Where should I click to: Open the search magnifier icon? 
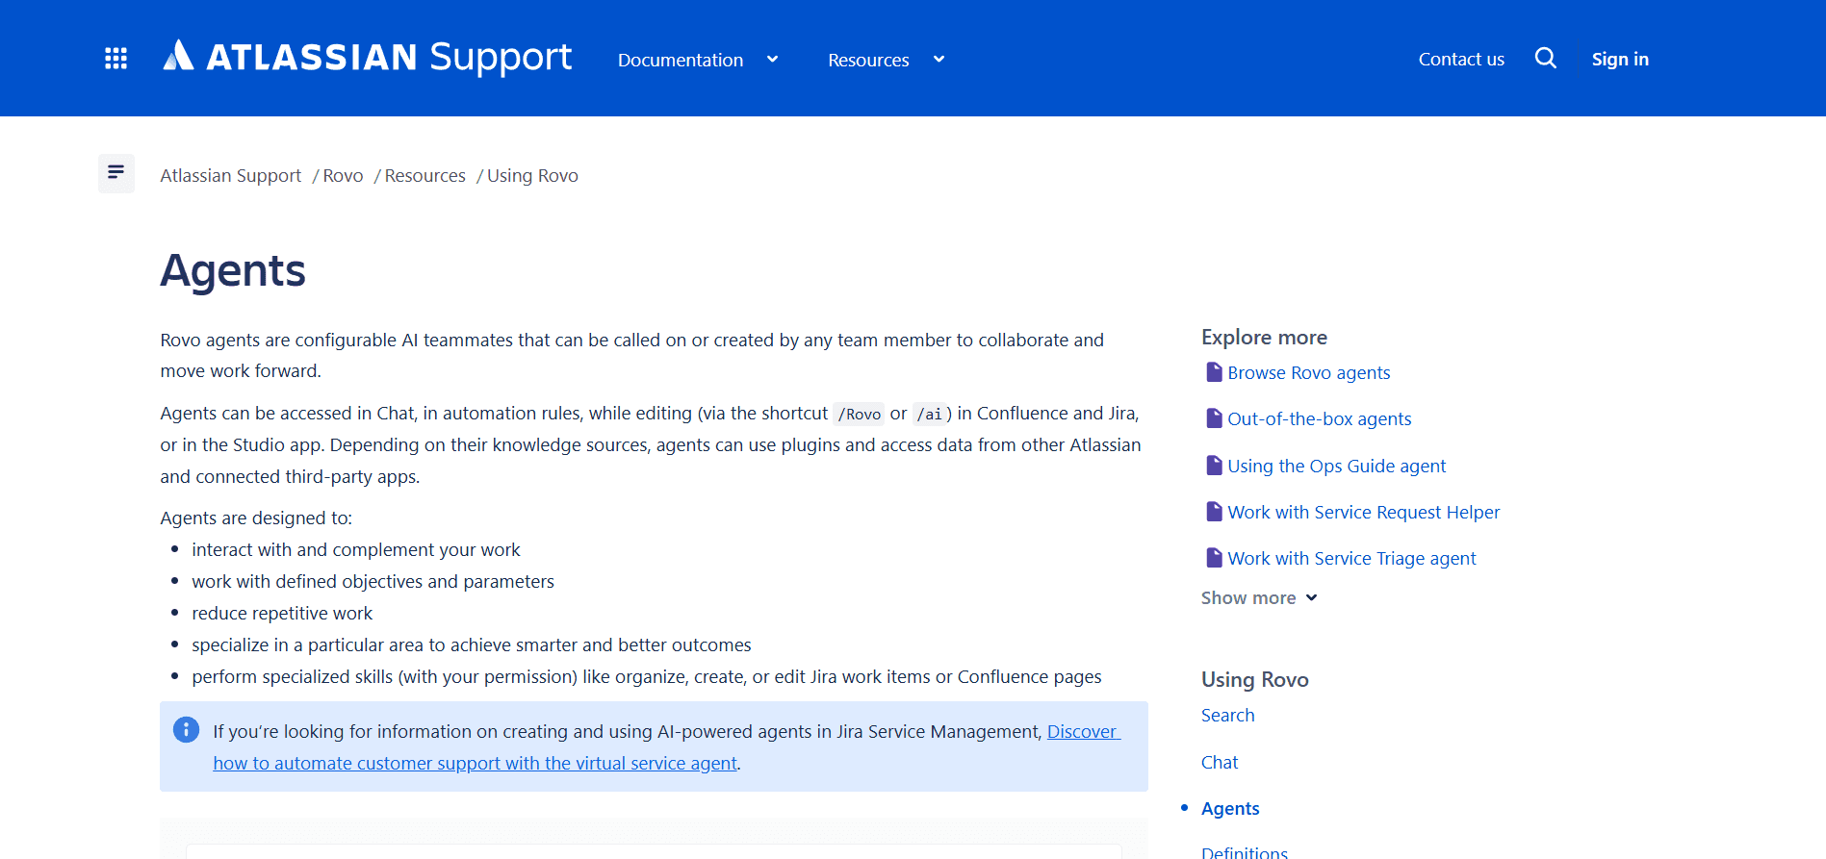(x=1546, y=59)
